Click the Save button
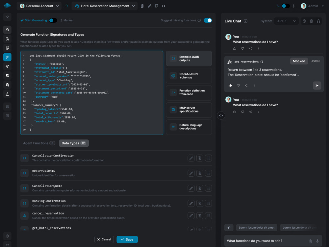 pos(127,239)
